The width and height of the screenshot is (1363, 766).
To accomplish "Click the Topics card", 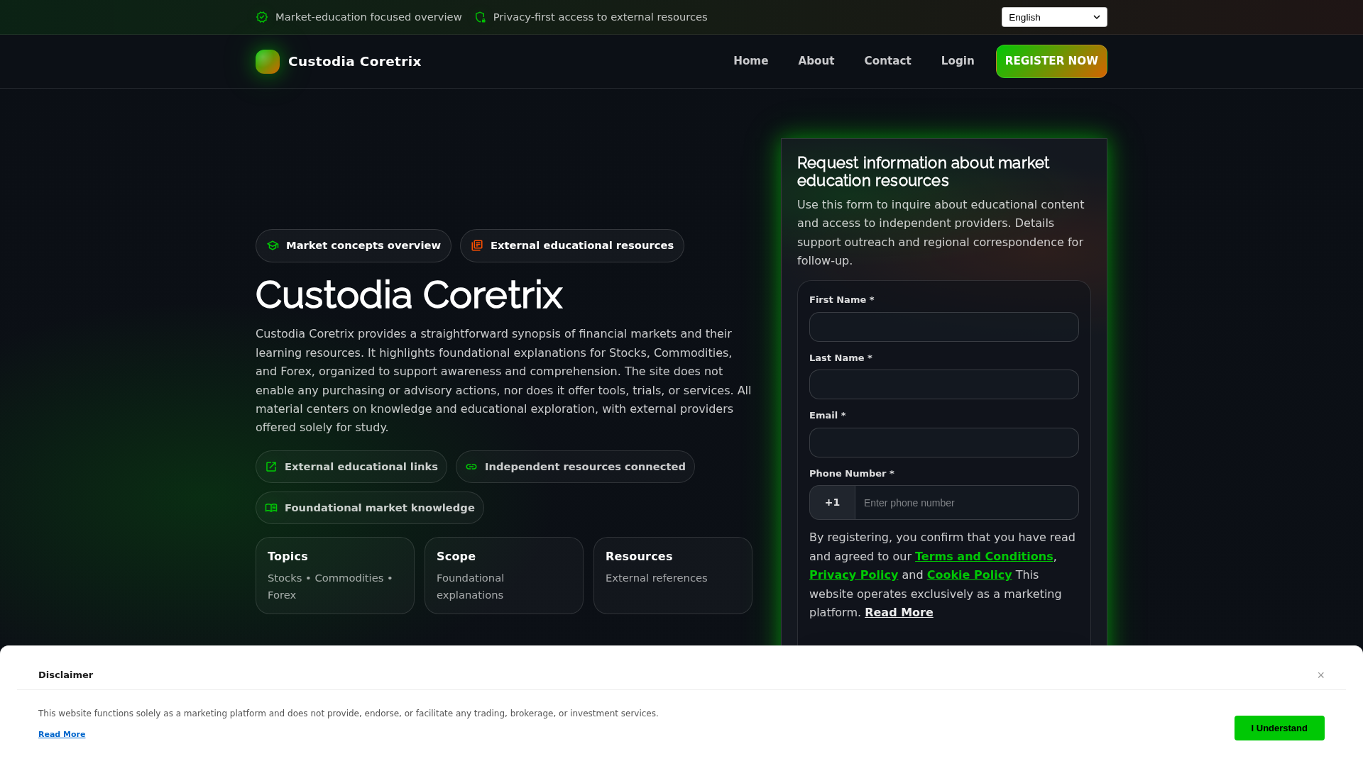I will click(335, 575).
